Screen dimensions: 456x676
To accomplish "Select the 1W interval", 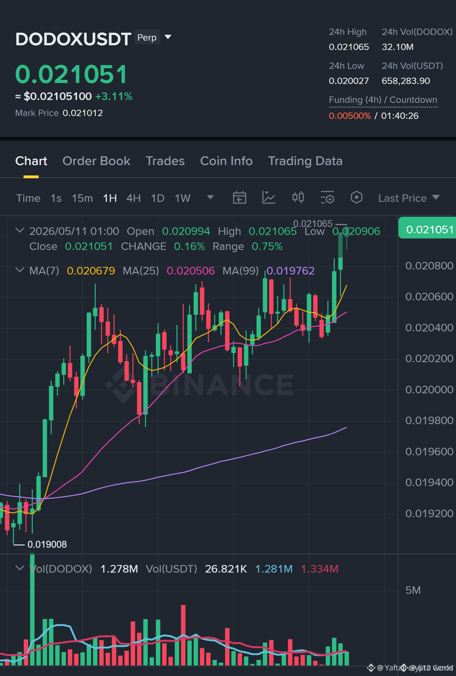I will pyautogui.click(x=183, y=198).
